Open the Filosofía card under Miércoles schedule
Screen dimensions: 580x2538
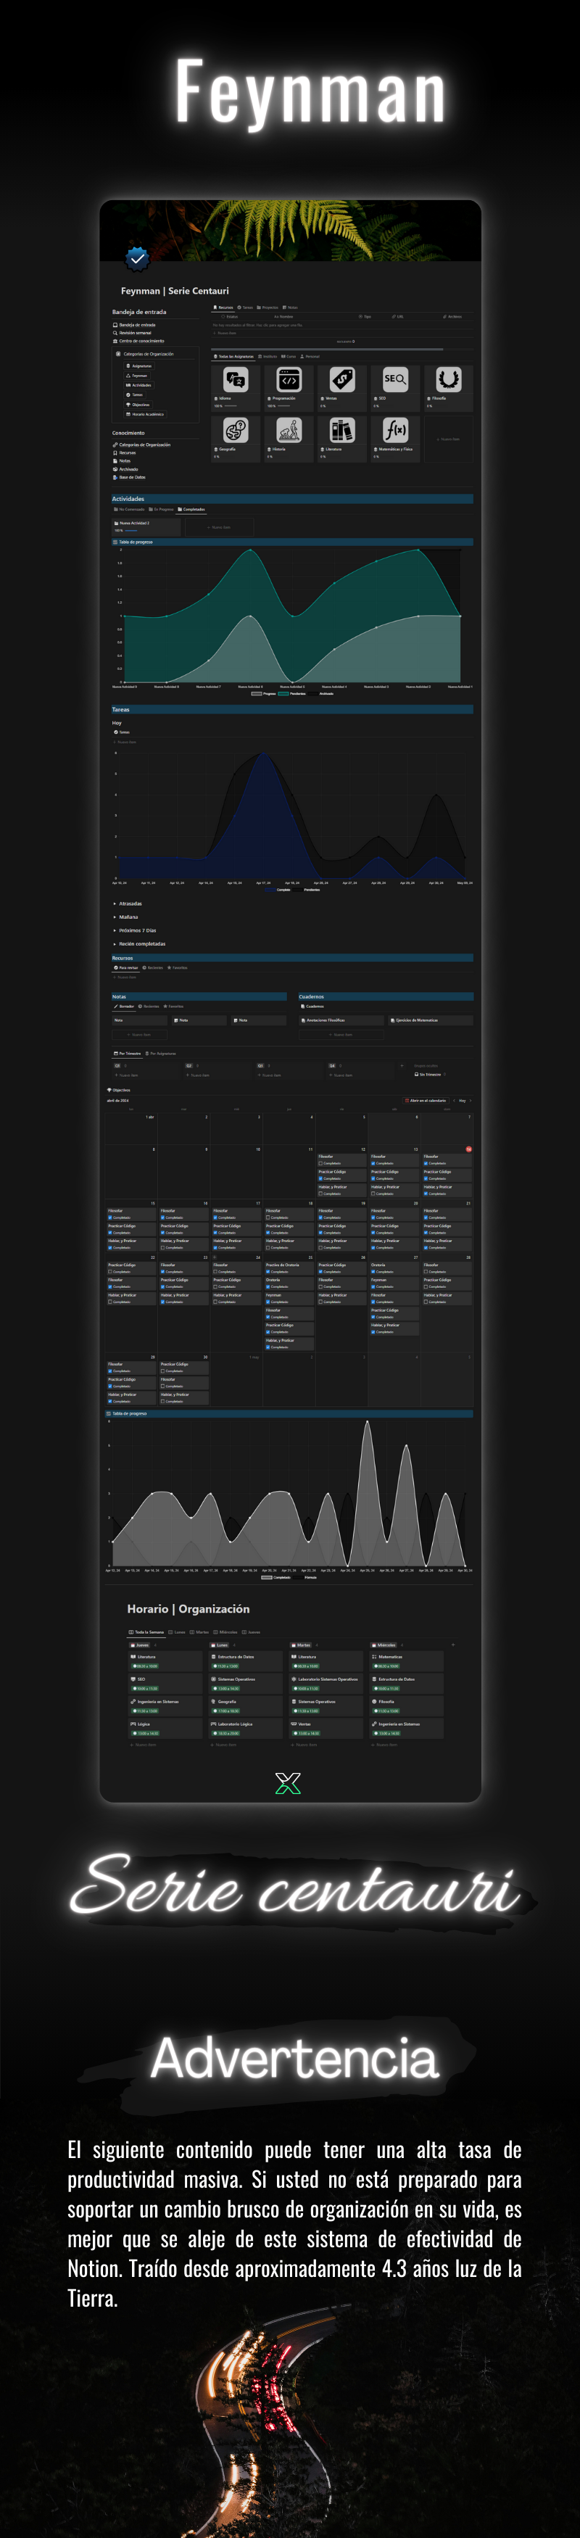coord(407,1705)
